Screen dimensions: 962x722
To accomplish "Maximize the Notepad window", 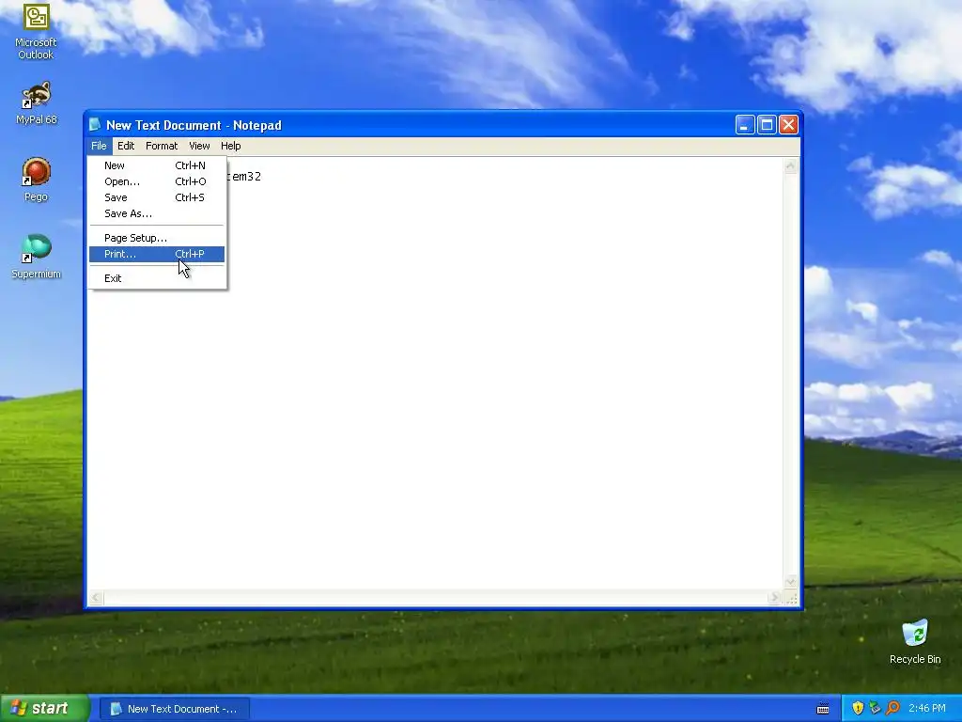I will tap(767, 125).
